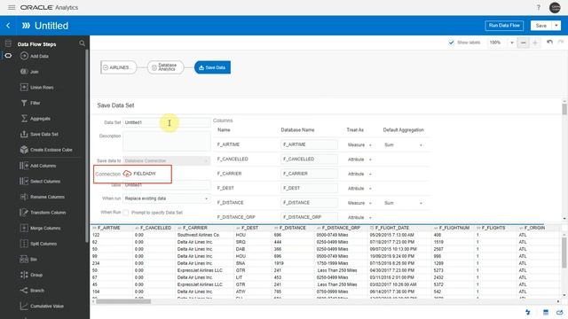Open the Save button dropdown arrow
The height and width of the screenshot is (319, 568).
pos(556,26)
